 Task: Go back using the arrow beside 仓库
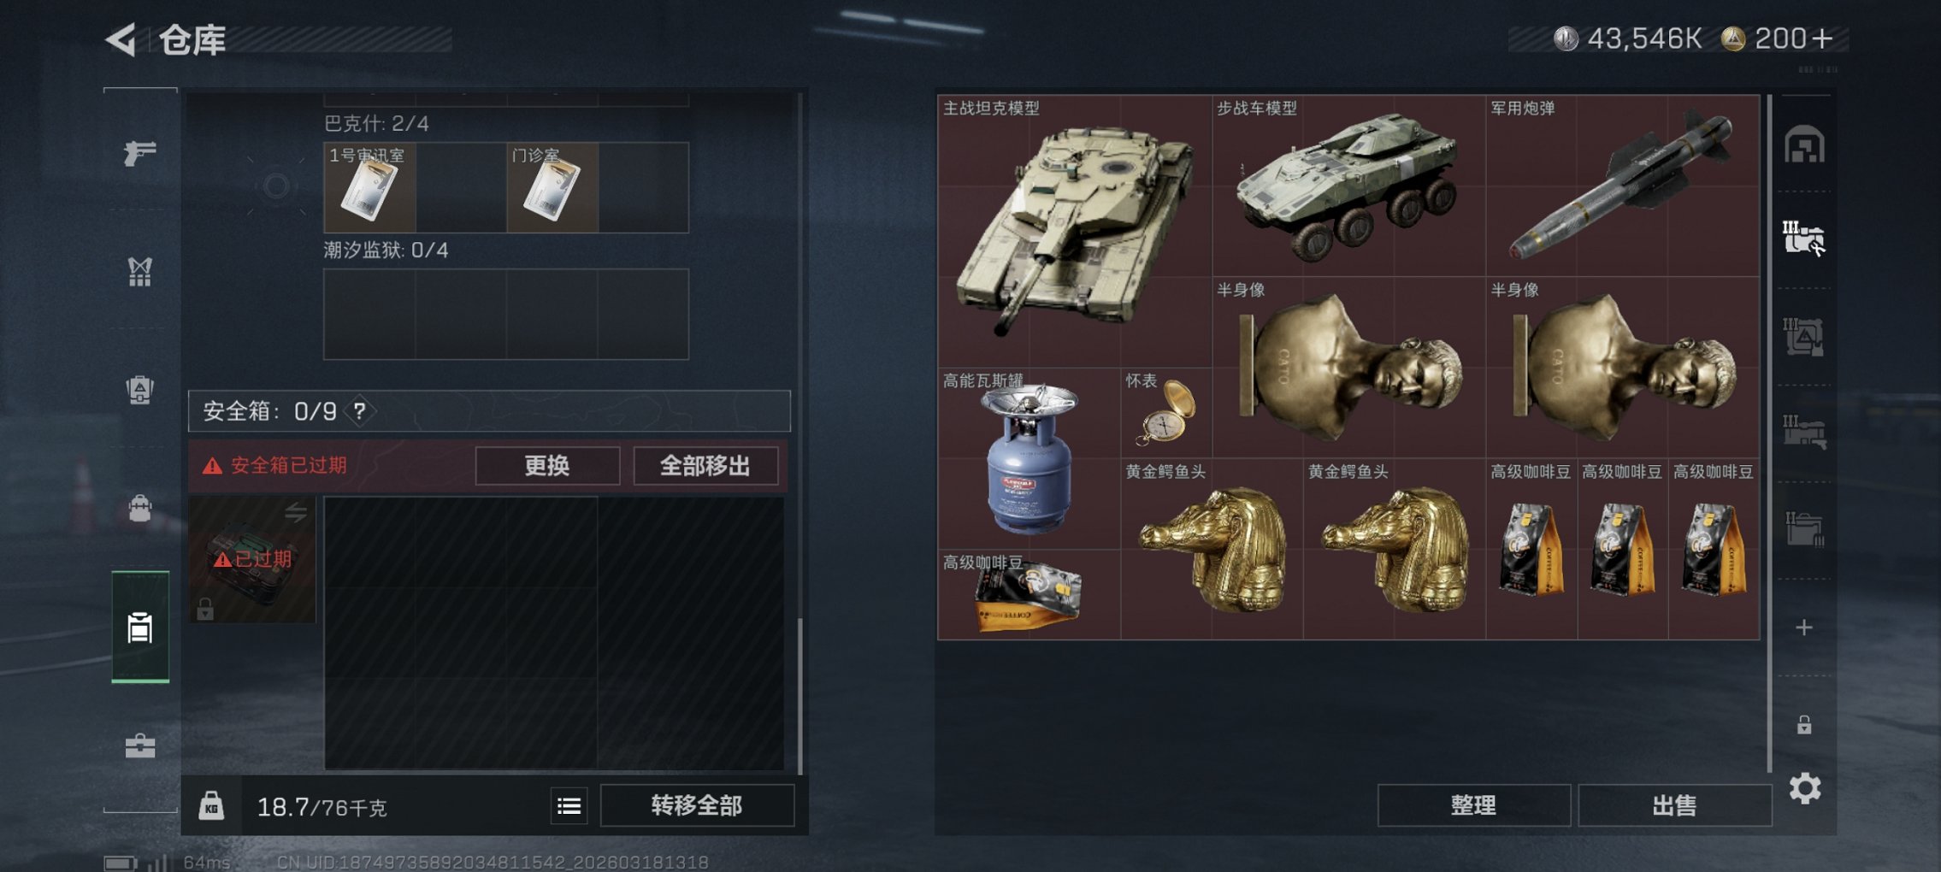[121, 39]
